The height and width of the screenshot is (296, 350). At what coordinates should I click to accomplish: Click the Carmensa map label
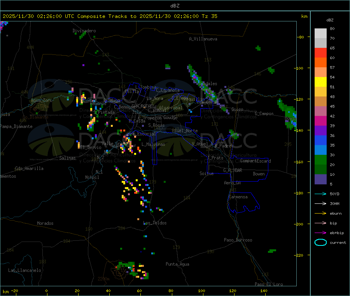click(238, 197)
